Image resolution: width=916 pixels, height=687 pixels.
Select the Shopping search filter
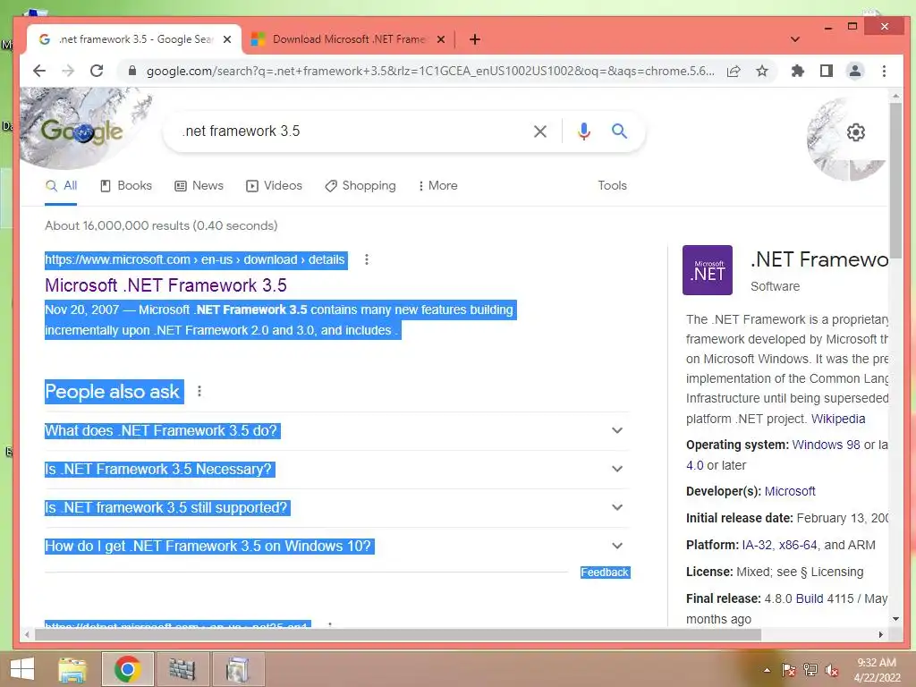[360, 186]
